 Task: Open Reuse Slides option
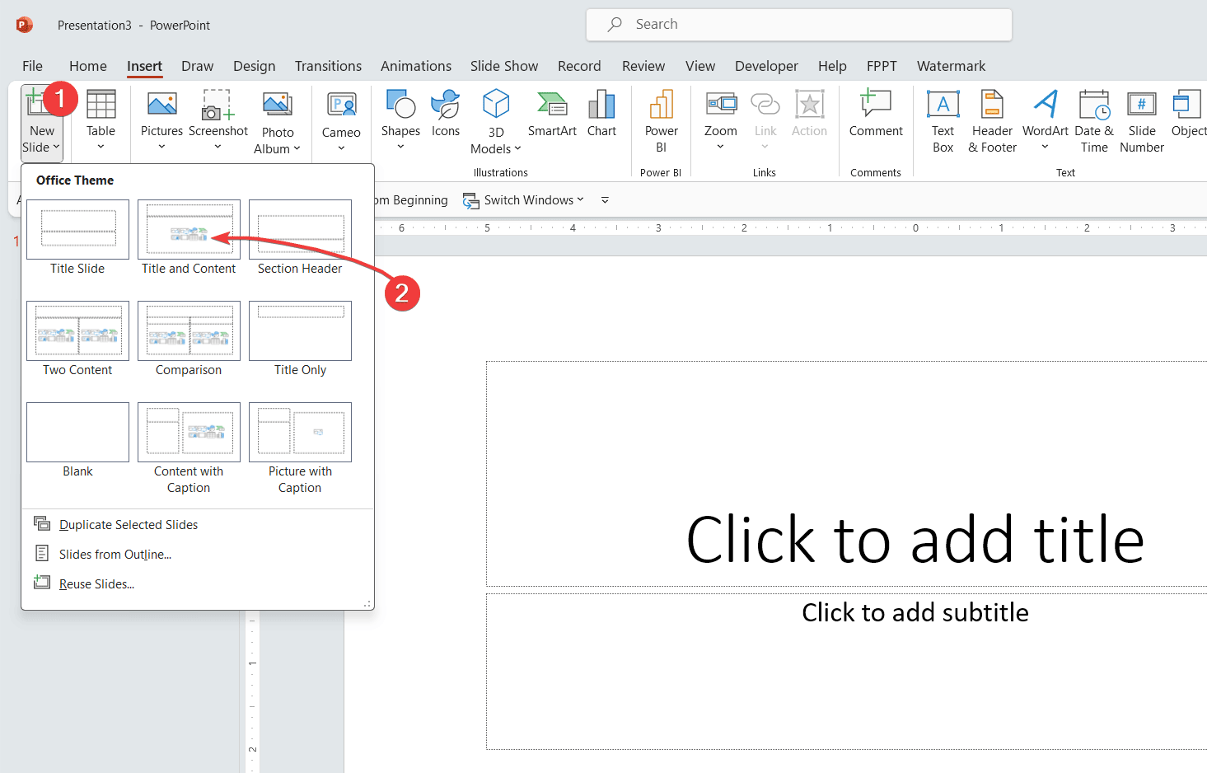(96, 583)
